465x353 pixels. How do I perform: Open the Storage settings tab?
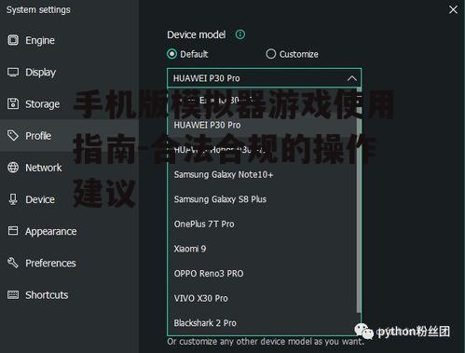(x=69, y=104)
